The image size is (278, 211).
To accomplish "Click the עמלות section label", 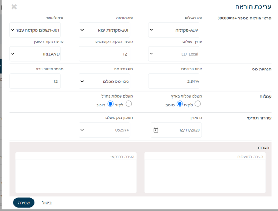I will (x=266, y=97).
